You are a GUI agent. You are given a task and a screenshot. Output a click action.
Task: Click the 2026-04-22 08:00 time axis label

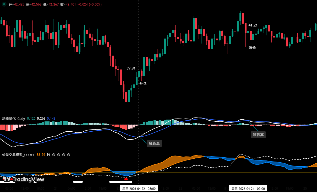(x=139, y=189)
